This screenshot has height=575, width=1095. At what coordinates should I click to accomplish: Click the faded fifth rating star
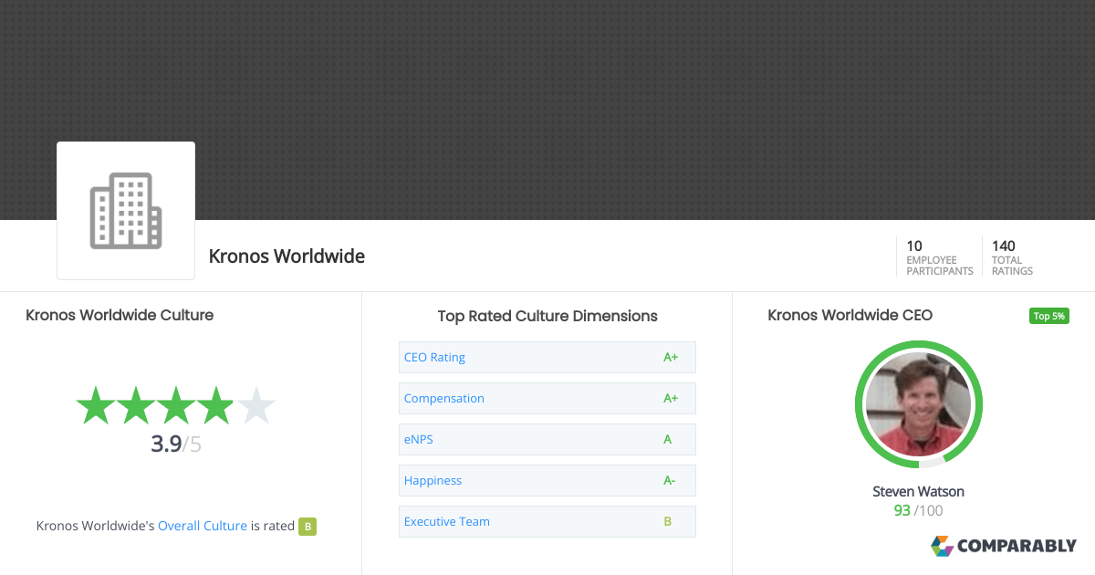coord(258,405)
